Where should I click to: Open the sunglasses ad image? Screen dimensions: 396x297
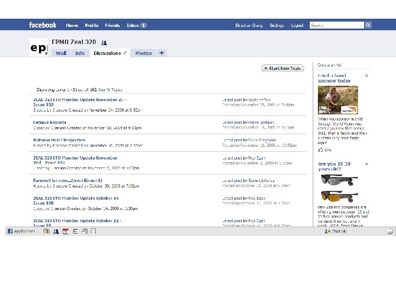[x=339, y=188]
